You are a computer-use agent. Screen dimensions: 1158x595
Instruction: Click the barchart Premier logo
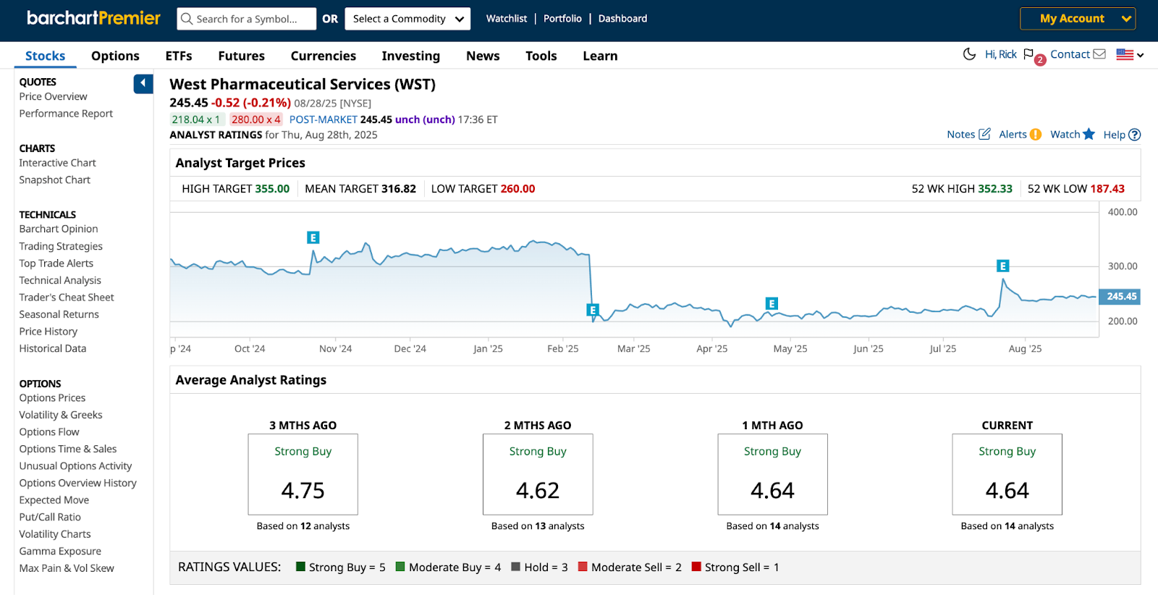click(93, 18)
